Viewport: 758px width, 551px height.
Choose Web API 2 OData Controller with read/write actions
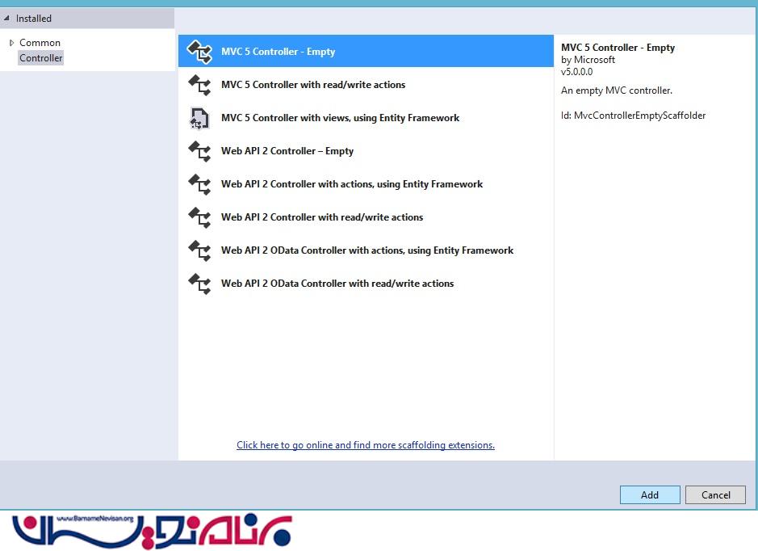coord(366,284)
